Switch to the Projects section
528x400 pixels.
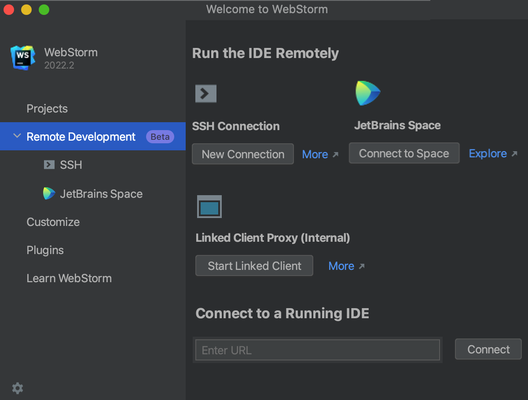[47, 109]
